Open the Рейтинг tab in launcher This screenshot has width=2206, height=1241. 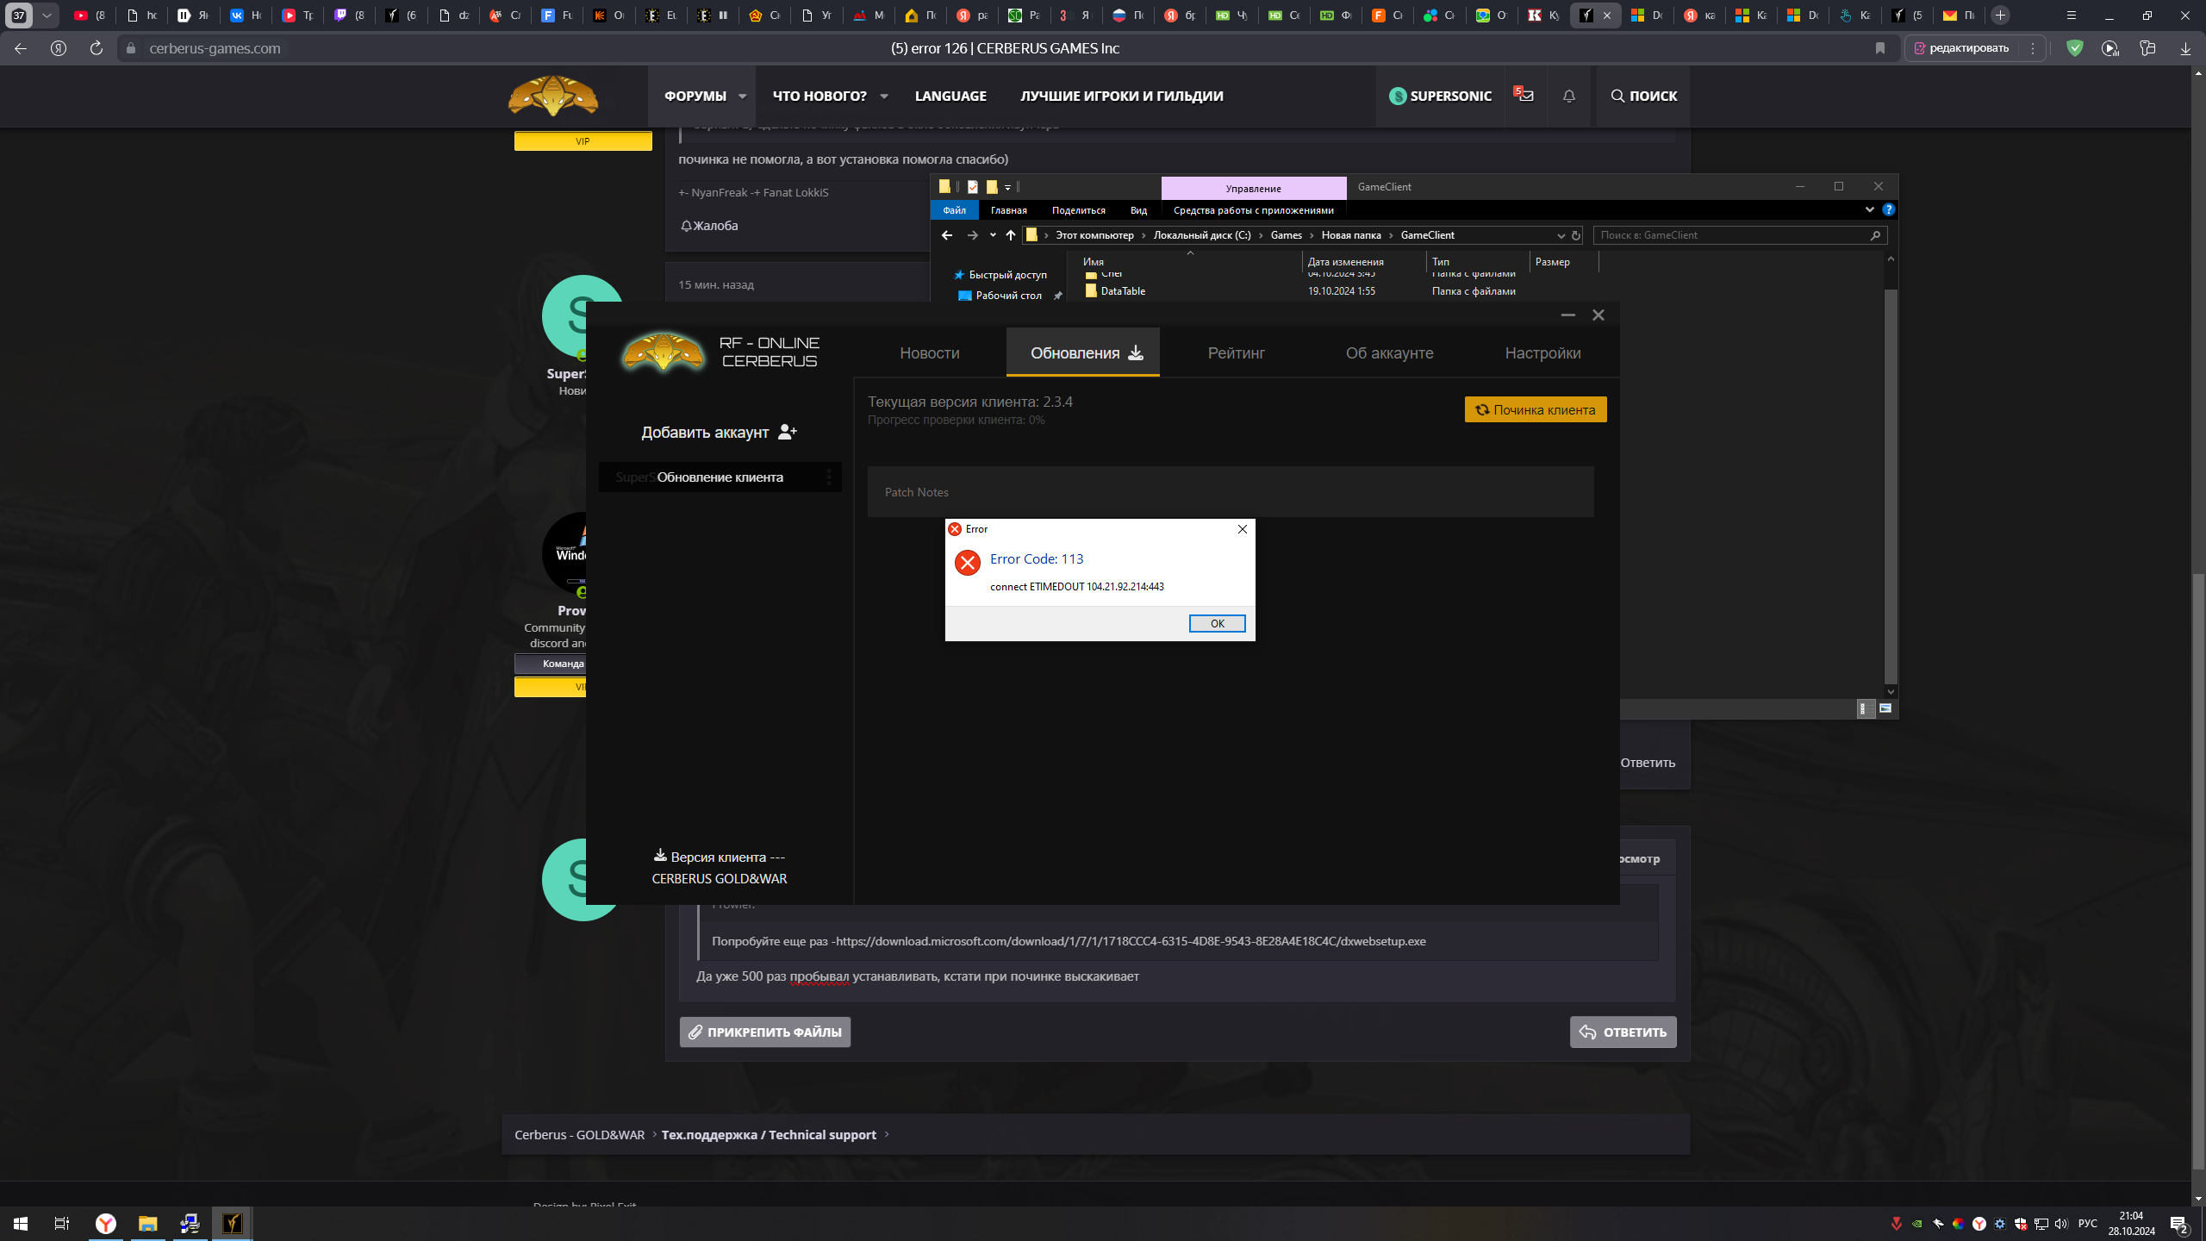tap(1236, 352)
